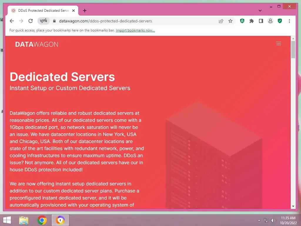The width and height of the screenshot is (301, 226).
Task: View site security padlock info
Action: coord(54,21)
